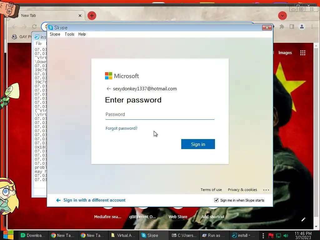
Task: Click Sign in with a different account
Action: point(91,200)
